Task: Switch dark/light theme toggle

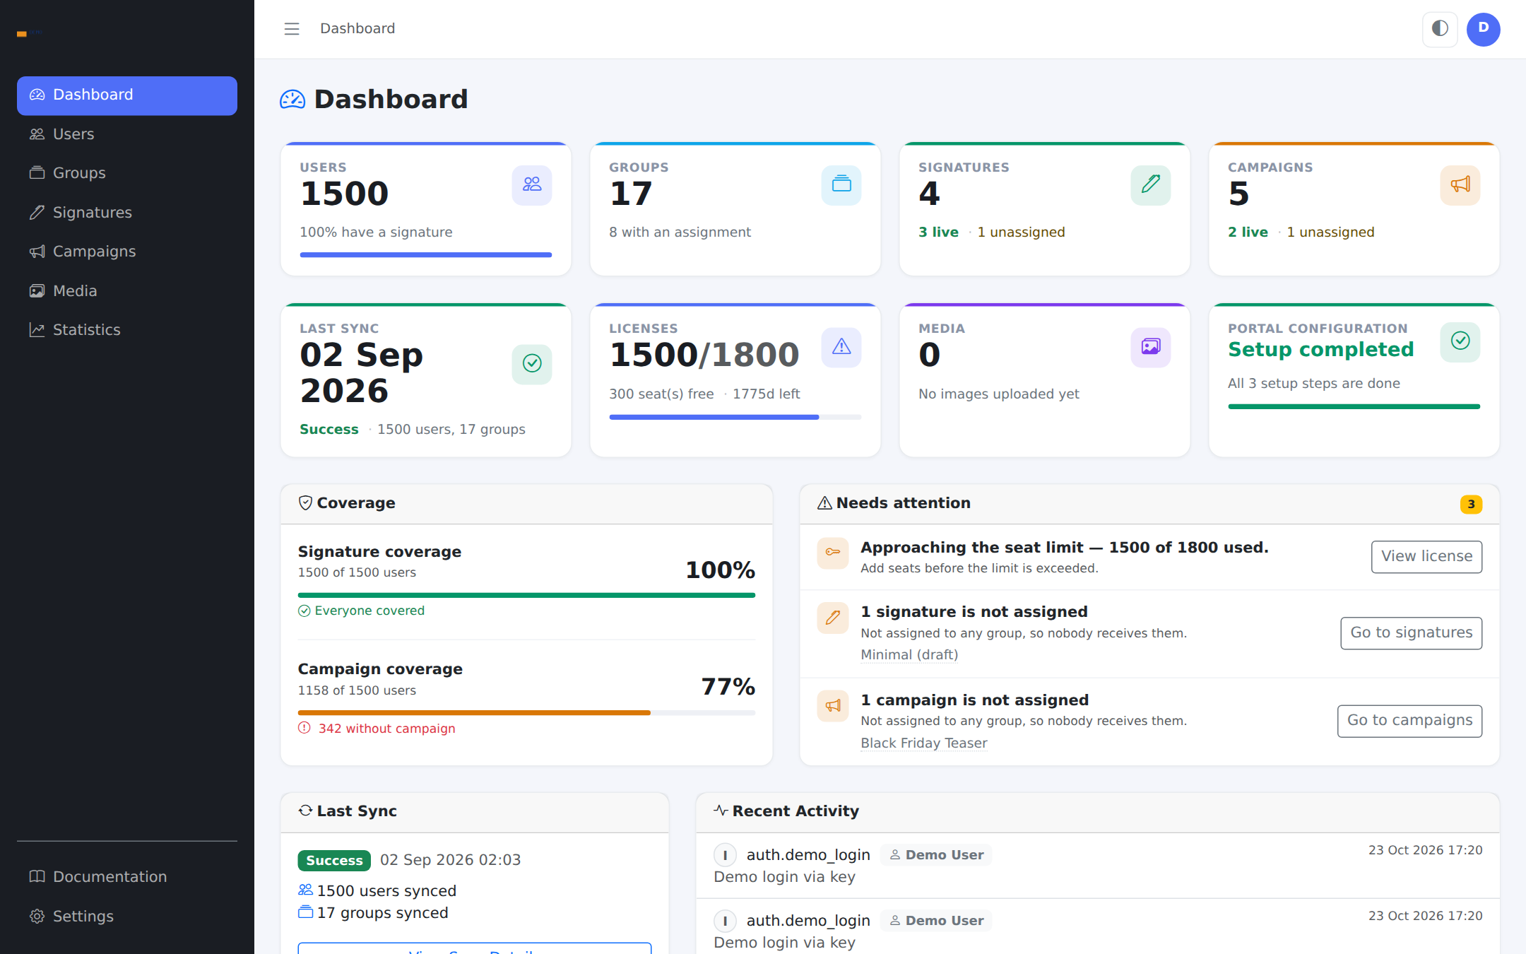Action: coord(1440,29)
